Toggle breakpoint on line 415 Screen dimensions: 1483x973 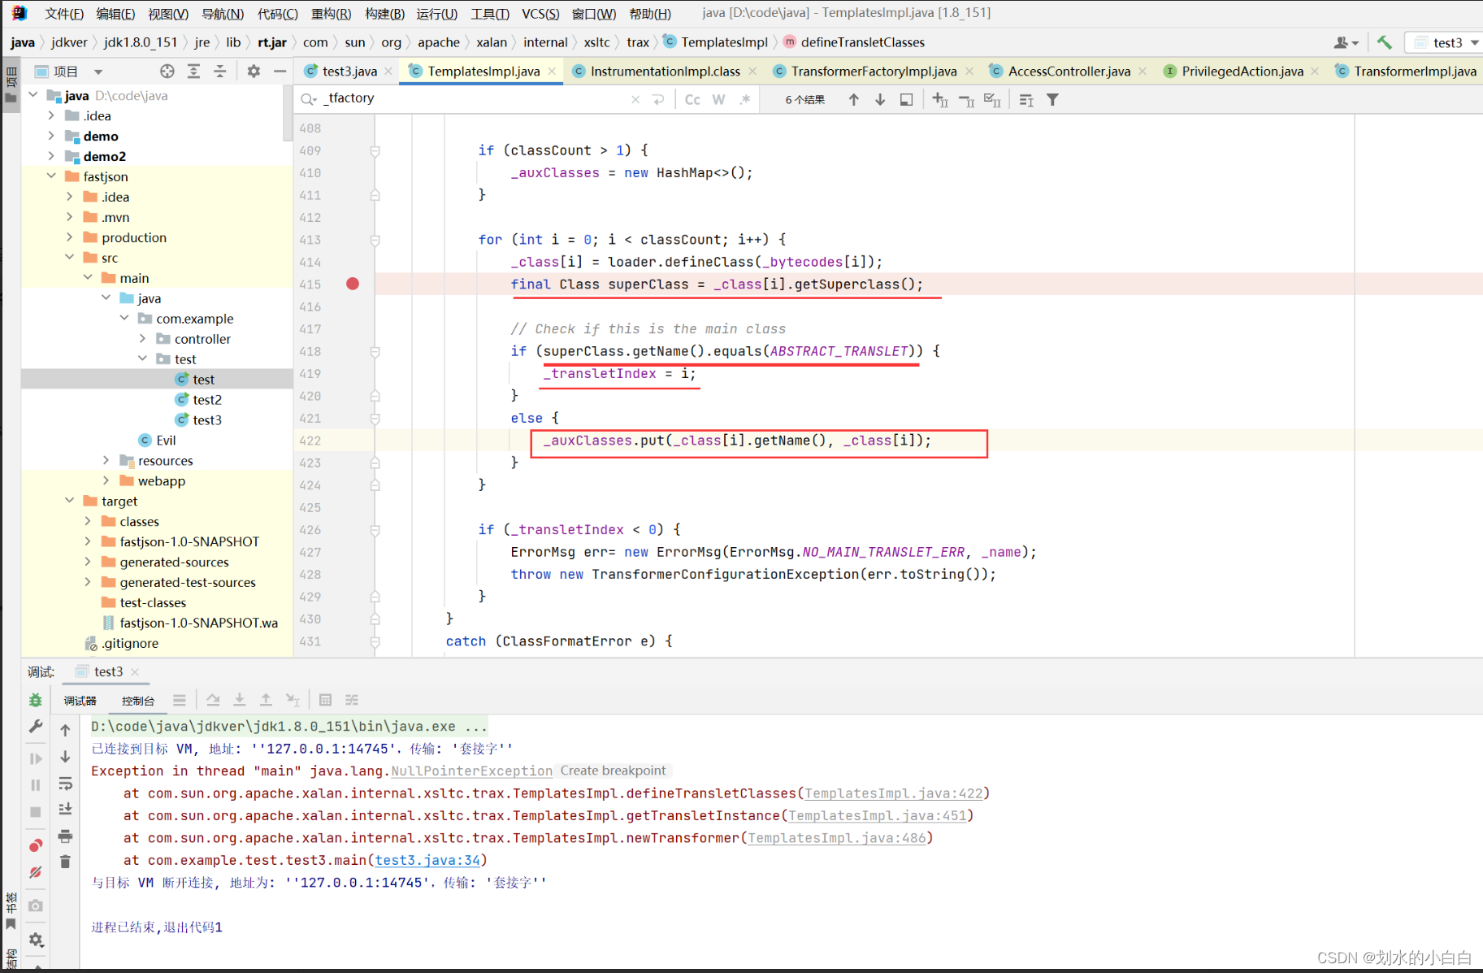click(353, 284)
